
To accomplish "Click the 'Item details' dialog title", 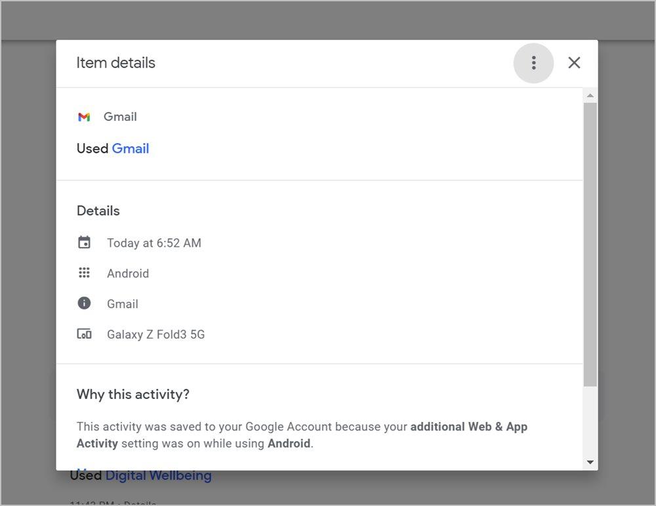I will [116, 63].
